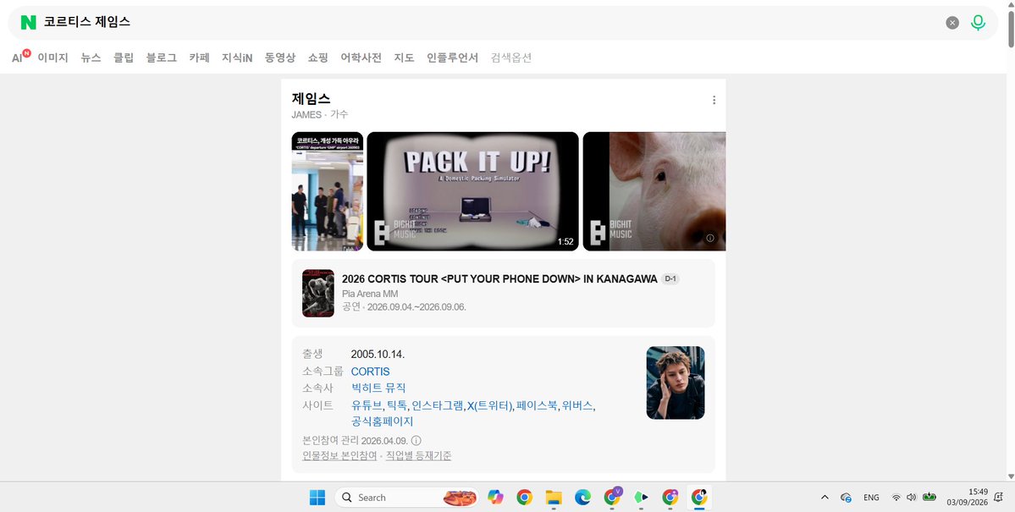Viewport: 1015px width, 512px height.
Task: Click the taskbar Search box
Action: 407,497
